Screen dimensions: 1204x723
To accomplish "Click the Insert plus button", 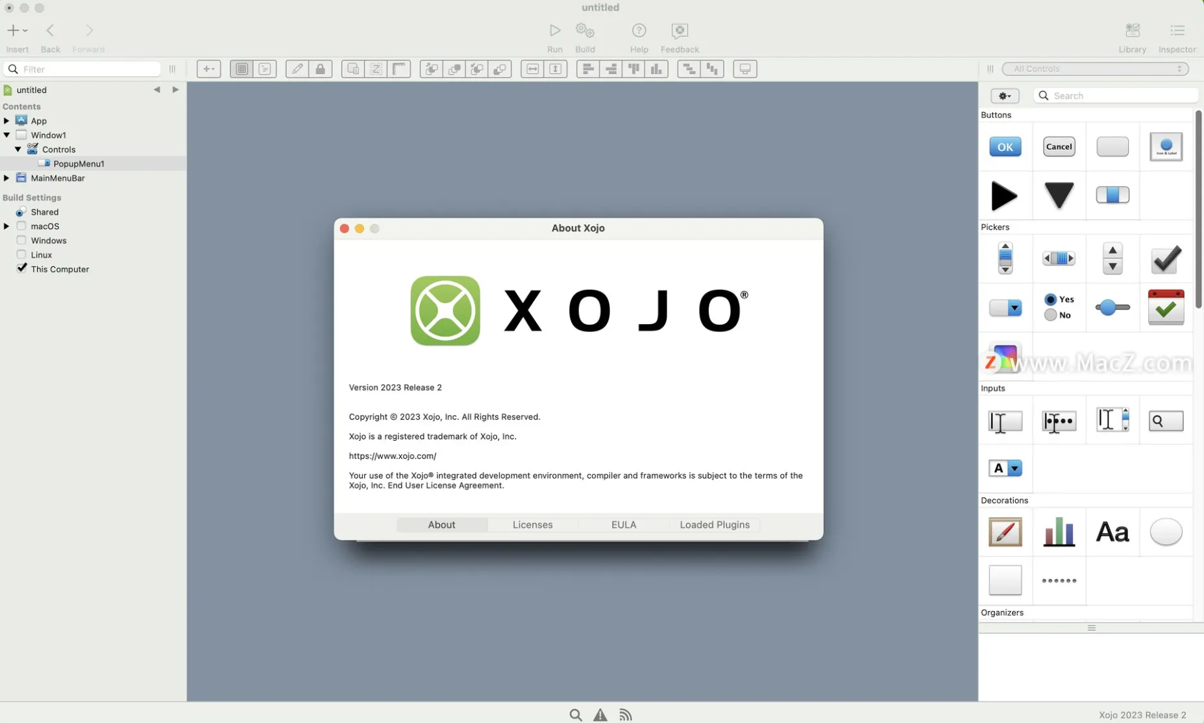I will (x=12, y=30).
